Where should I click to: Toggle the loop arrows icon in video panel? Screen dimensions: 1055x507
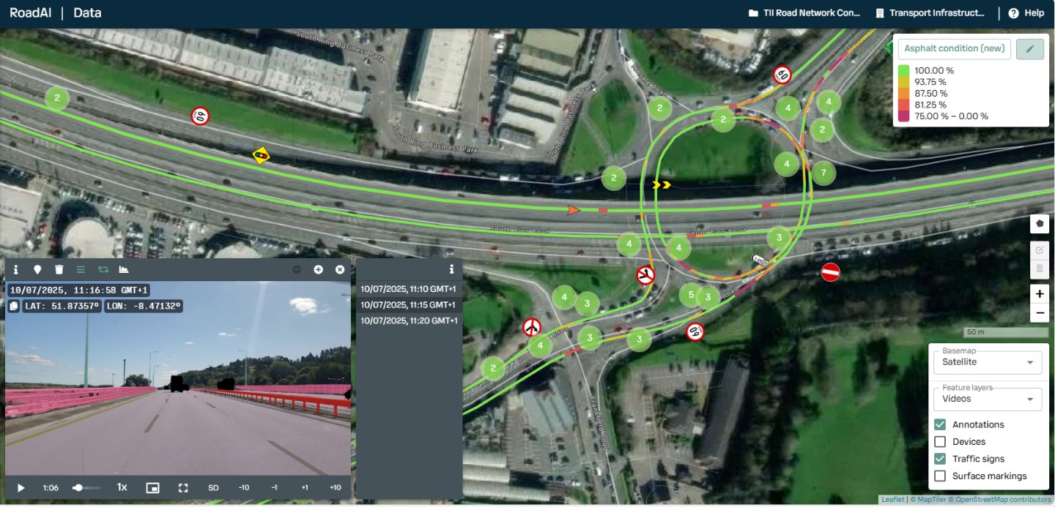coord(103,270)
